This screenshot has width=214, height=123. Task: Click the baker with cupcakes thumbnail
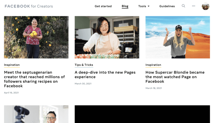107,37
